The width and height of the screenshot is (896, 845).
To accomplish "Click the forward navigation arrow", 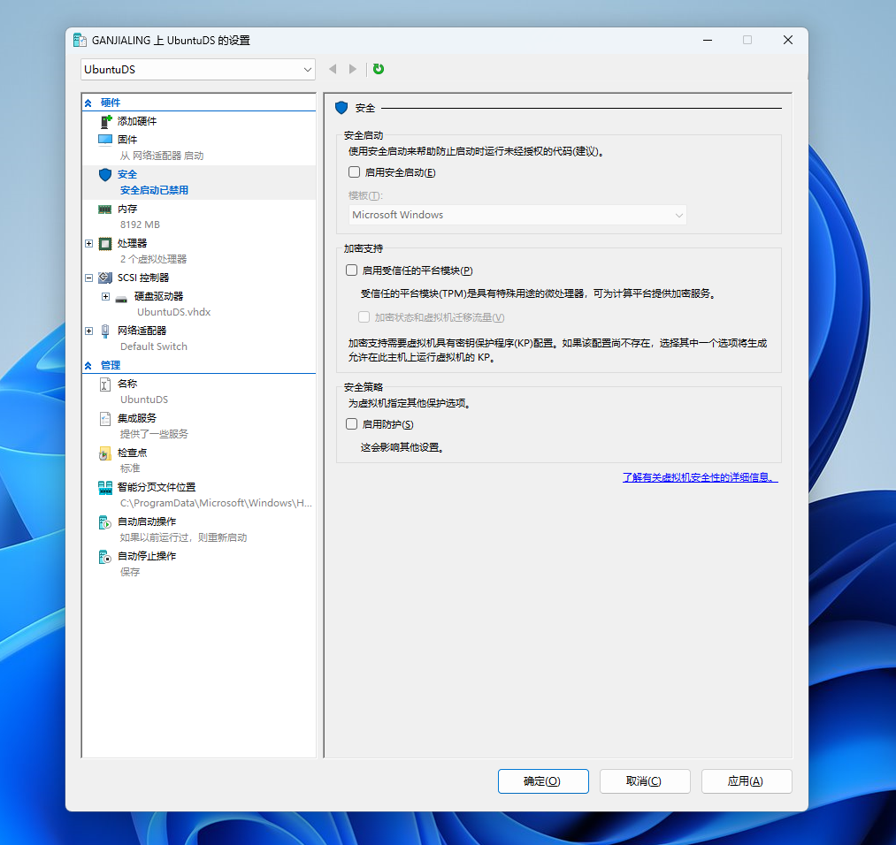I will click(353, 69).
